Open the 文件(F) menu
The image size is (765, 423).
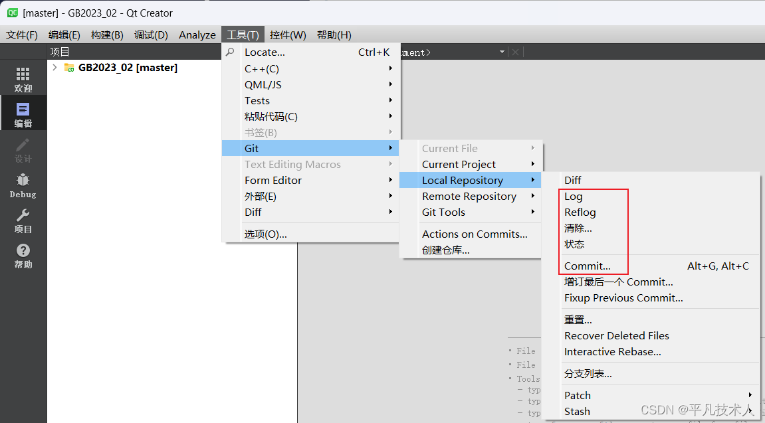tap(22, 35)
